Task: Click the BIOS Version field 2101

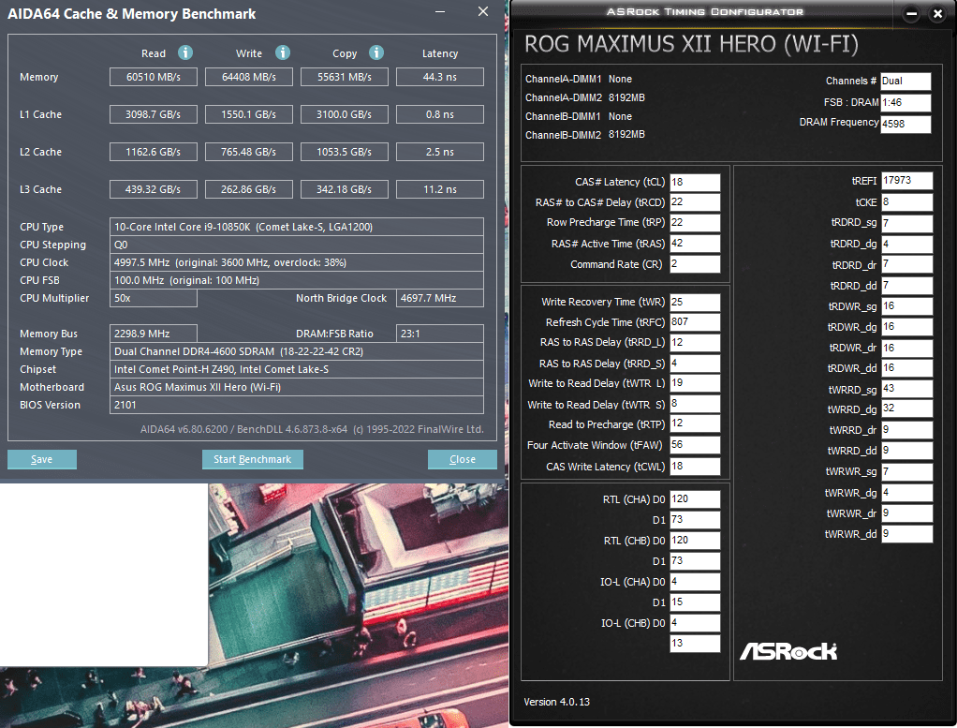Action: pos(297,405)
